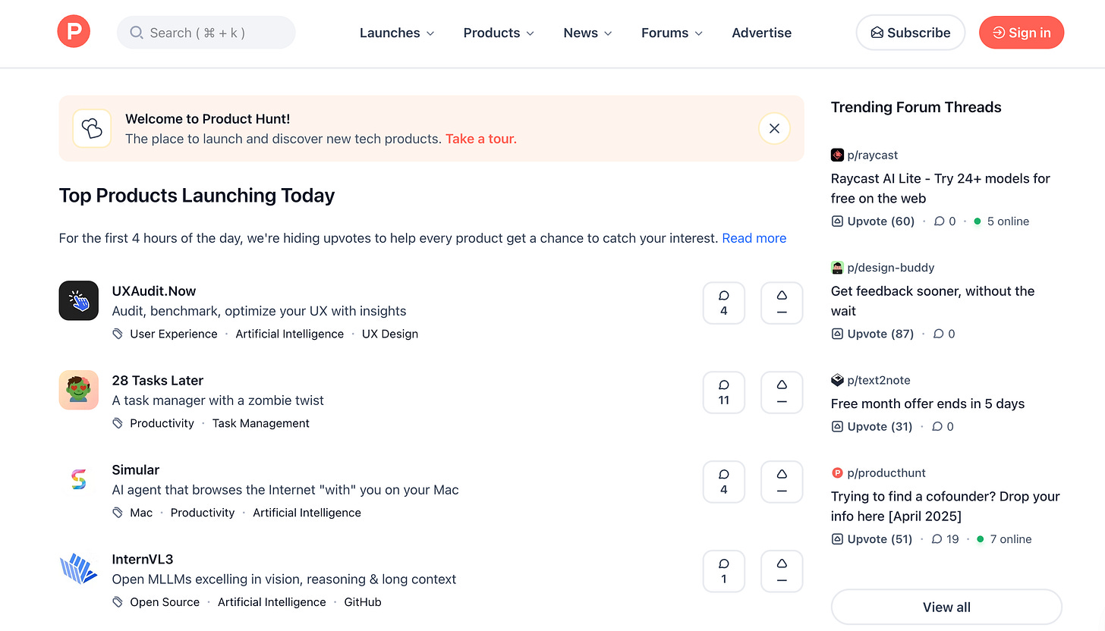Open comments for 28 Tasks Later
1105x631 pixels.
(724, 392)
